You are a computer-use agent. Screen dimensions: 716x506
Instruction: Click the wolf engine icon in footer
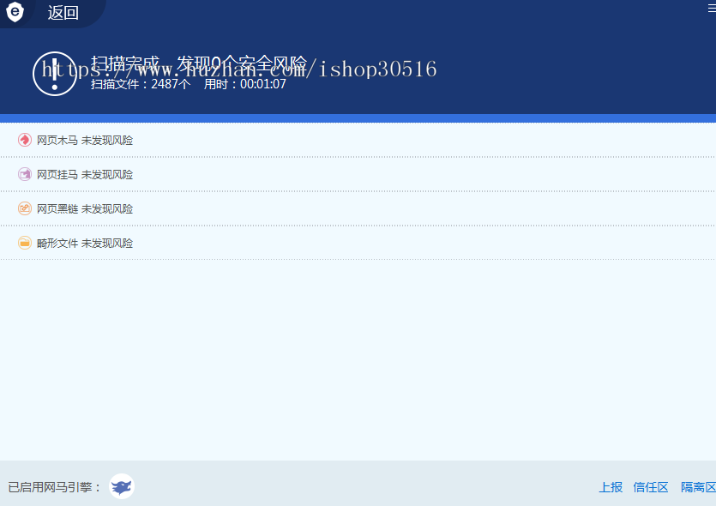(122, 486)
